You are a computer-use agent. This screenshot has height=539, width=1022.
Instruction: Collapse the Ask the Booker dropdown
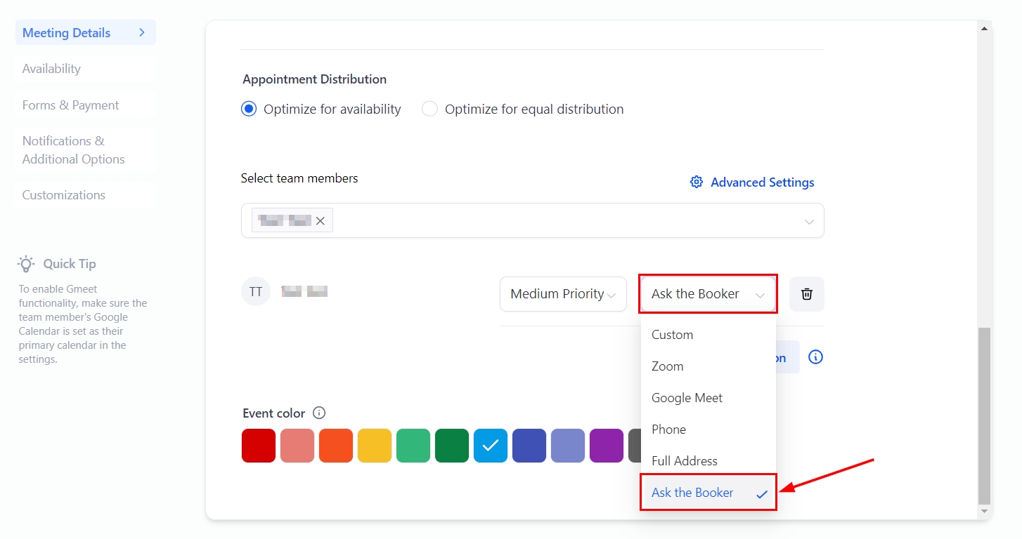[707, 294]
